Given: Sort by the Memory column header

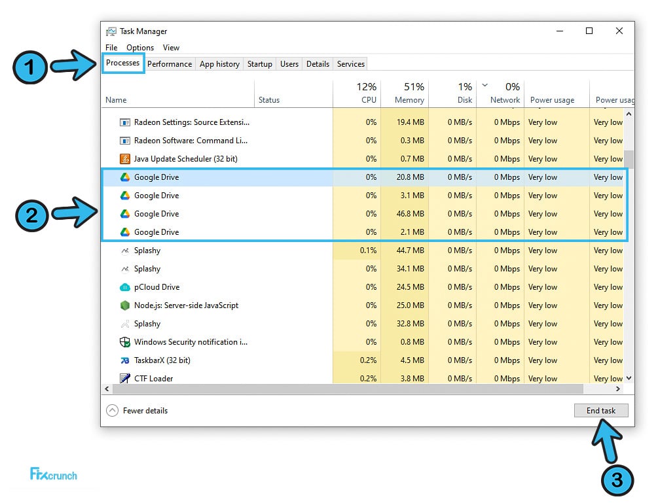Looking at the screenshot, I should 405,94.
